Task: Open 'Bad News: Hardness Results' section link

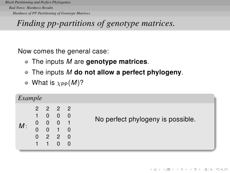Action: (31, 8)
